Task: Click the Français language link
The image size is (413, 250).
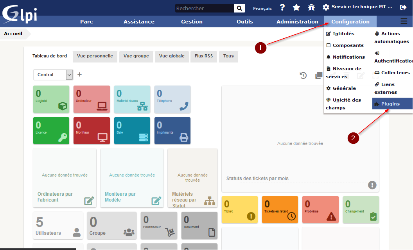Action: pyautogui.click(x=262, y=8)
